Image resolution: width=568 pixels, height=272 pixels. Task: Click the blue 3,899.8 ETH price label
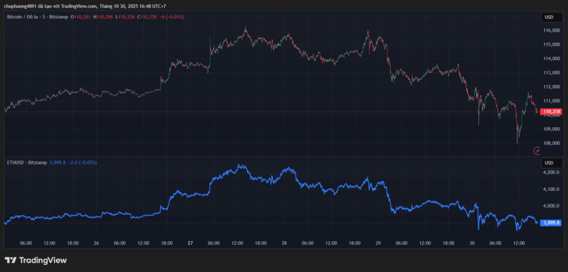click(x=551, y=223)
